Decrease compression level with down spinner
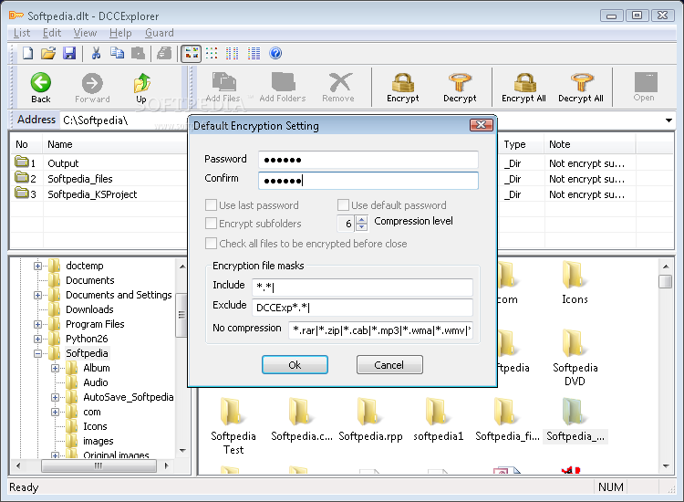 [361, 227]
